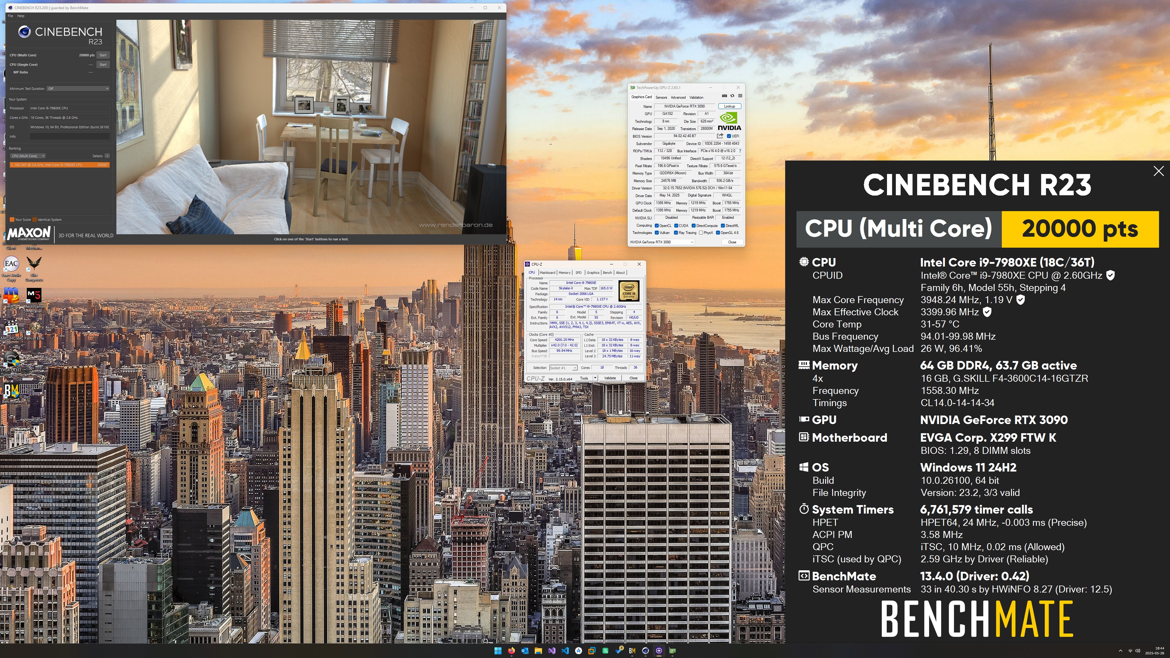Image resolution: width=1170 pixels, height=658 pixels.
Task: Switch to Advanced tab in GPU-Z
Action: click(x=678, y=97)
